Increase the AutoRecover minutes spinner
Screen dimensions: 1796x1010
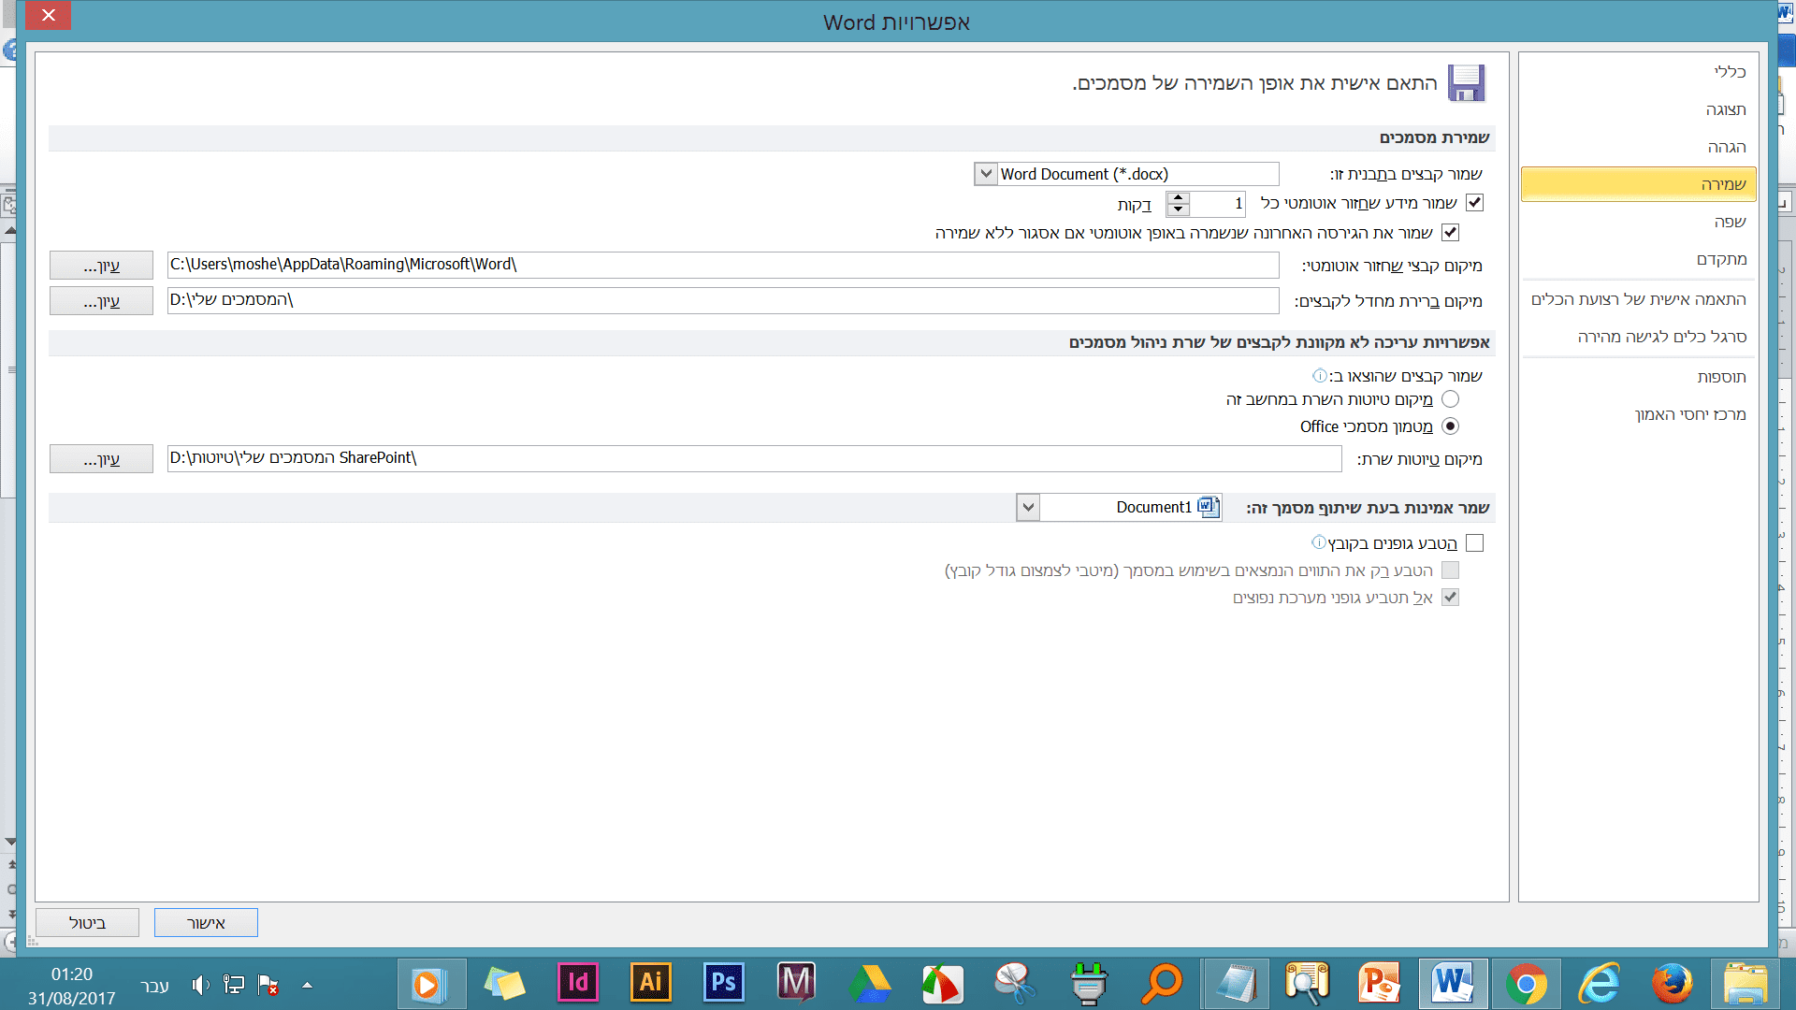(x=1179, y=197)
